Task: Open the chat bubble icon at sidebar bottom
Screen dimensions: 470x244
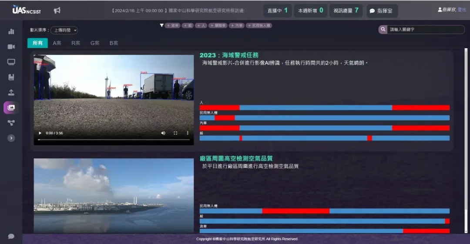Action: pyautogui.click(x=11, y=237)
